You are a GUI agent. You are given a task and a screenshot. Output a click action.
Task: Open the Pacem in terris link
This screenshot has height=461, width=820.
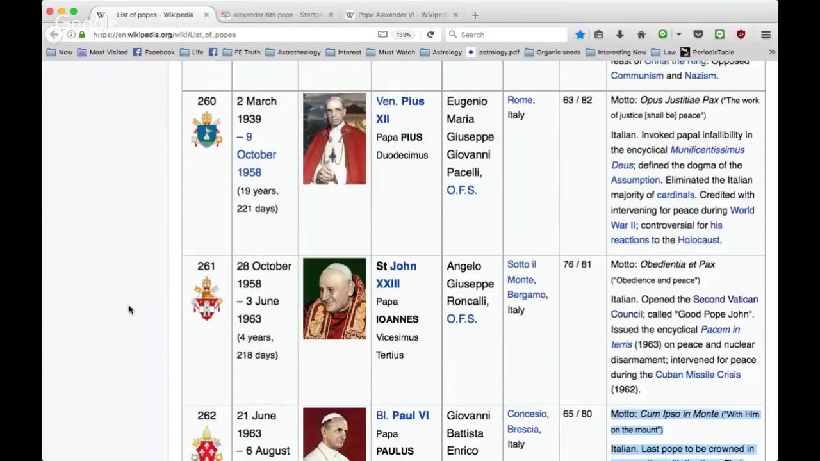675,337
